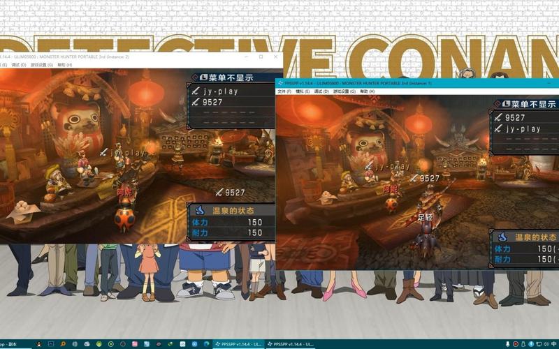Open the Photoshop taskbar icon
The width and height of the screenshot is (559, 349).
[x=51, y=344]
